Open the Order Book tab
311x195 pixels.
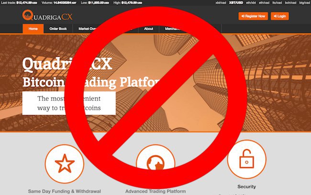[58, 29]
